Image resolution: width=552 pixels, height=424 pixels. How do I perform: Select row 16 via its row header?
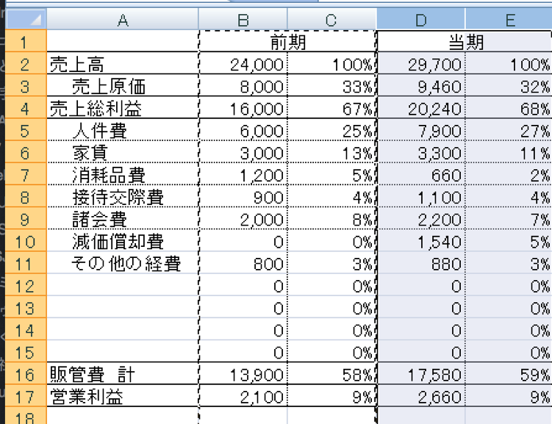click(x=24, y=376)
